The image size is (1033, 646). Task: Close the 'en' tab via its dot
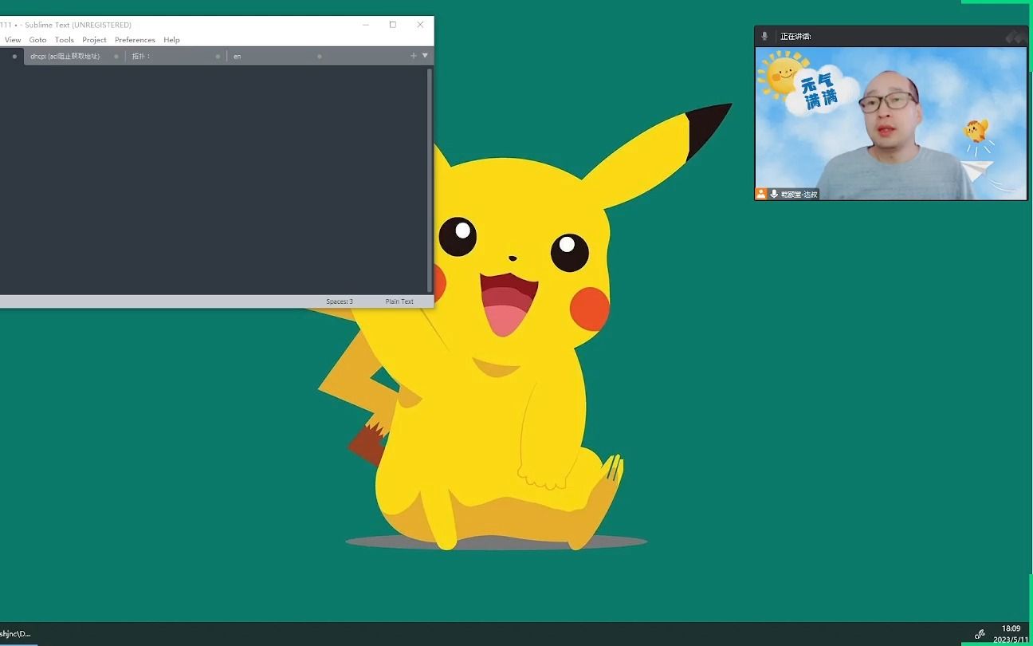pos(320,57)
